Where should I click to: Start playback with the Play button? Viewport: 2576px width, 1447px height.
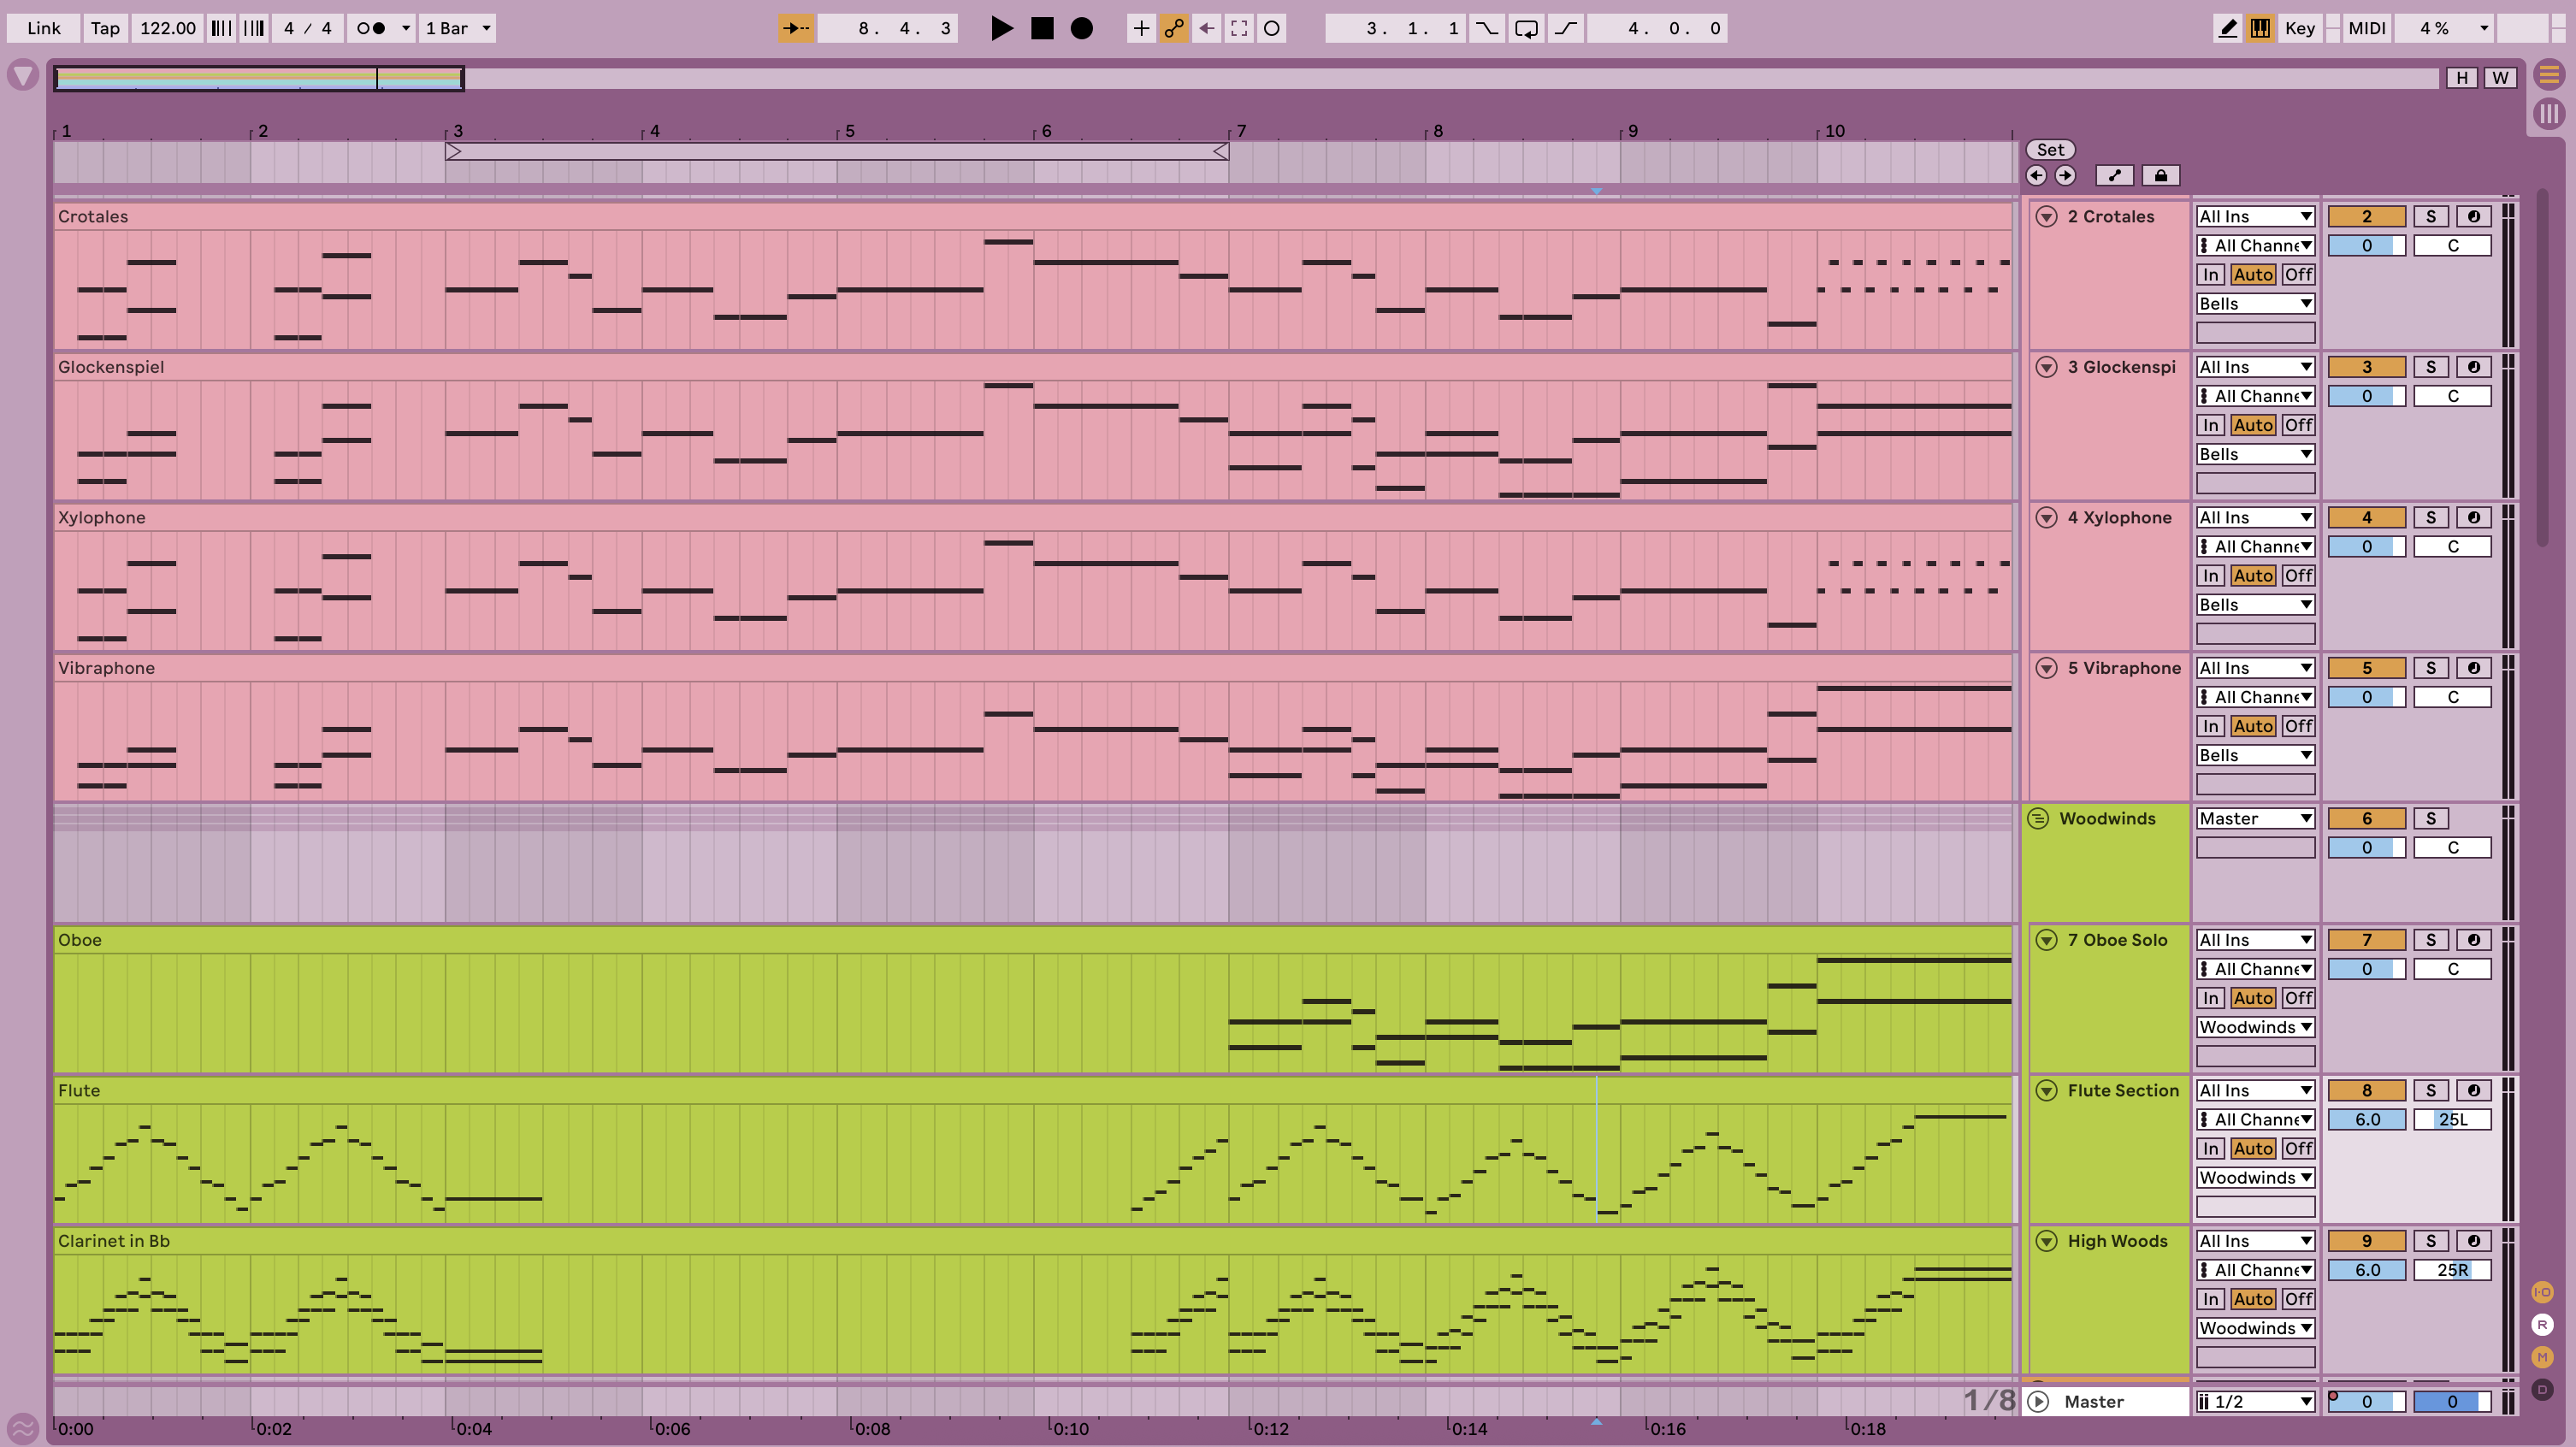[1001, 28]
